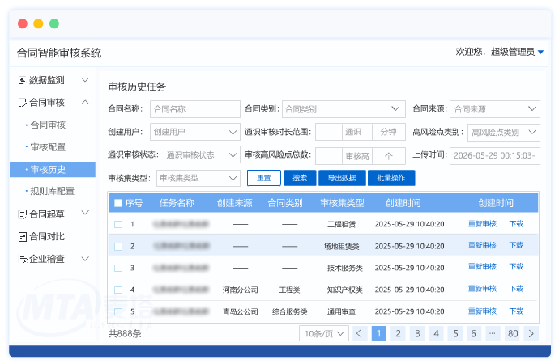The height and width of the screenshot is (364, 559).
Task: Expand the 数据监测 menu chevron
Action: click(85, 80)
